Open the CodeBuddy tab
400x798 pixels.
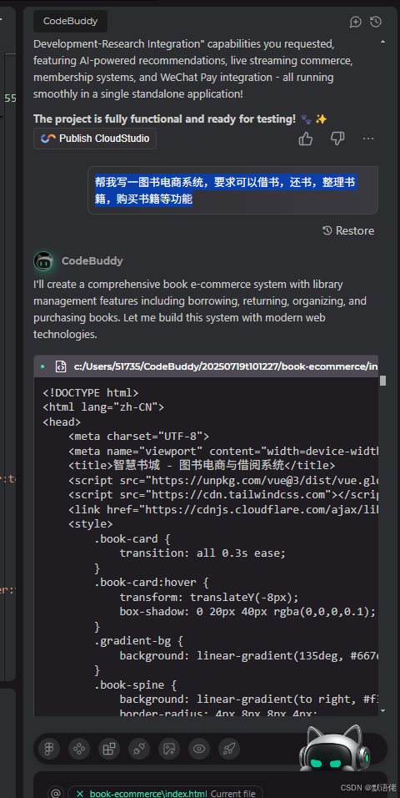70,22
